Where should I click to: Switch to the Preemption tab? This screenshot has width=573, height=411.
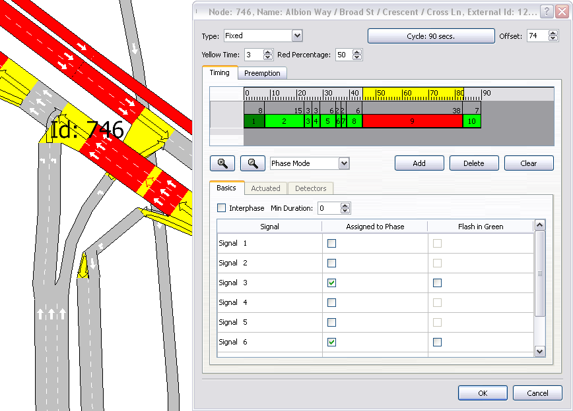click(262, 72)
